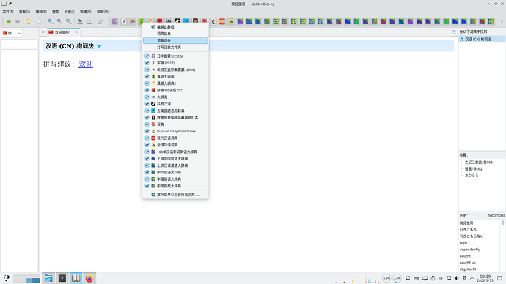Choose 打开词典文件夹 menu entry
This screenshot has width=506, height=284.
tap(175, 48)
